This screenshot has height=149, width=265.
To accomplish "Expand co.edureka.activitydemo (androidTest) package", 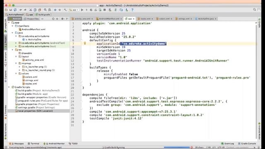I will [16, 43].
